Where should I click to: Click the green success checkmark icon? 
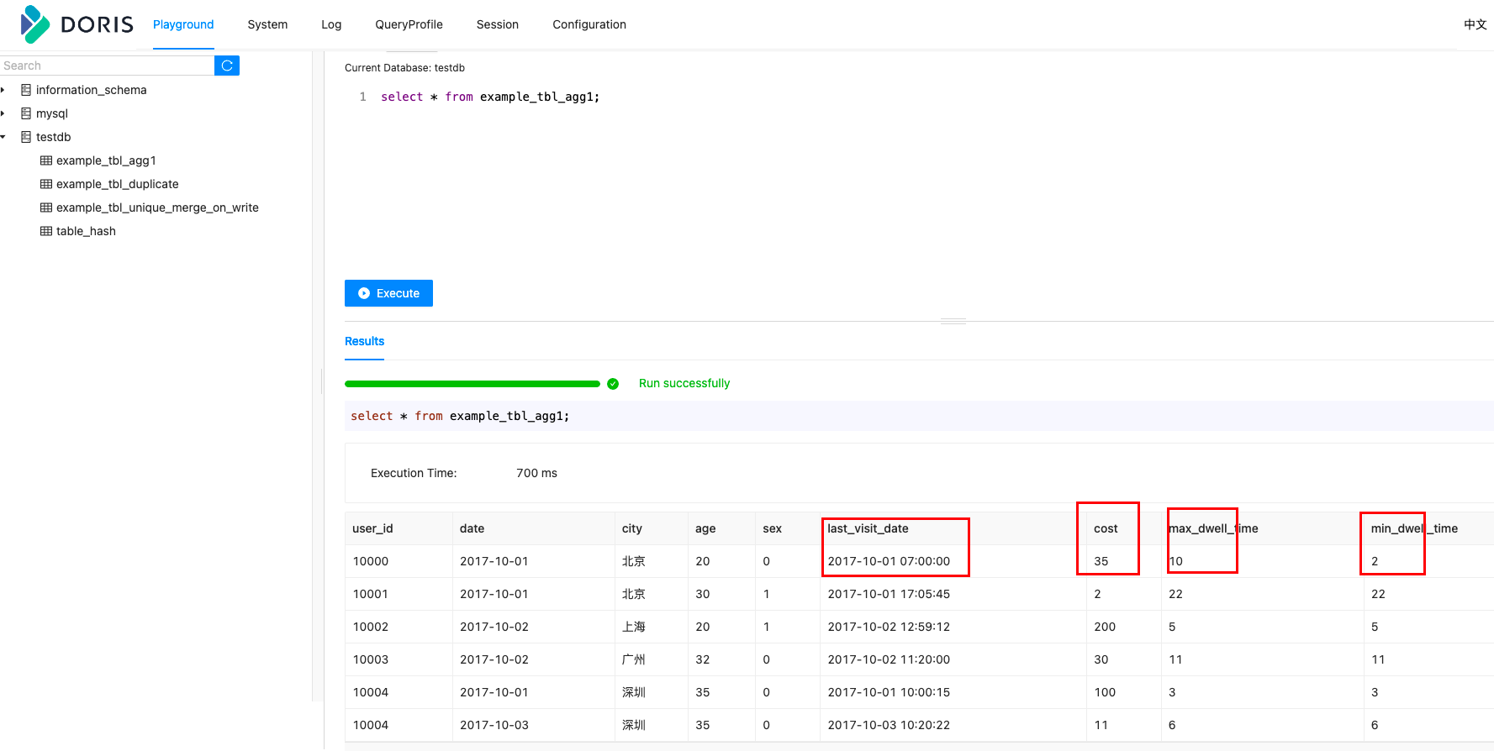click(613, 384)
